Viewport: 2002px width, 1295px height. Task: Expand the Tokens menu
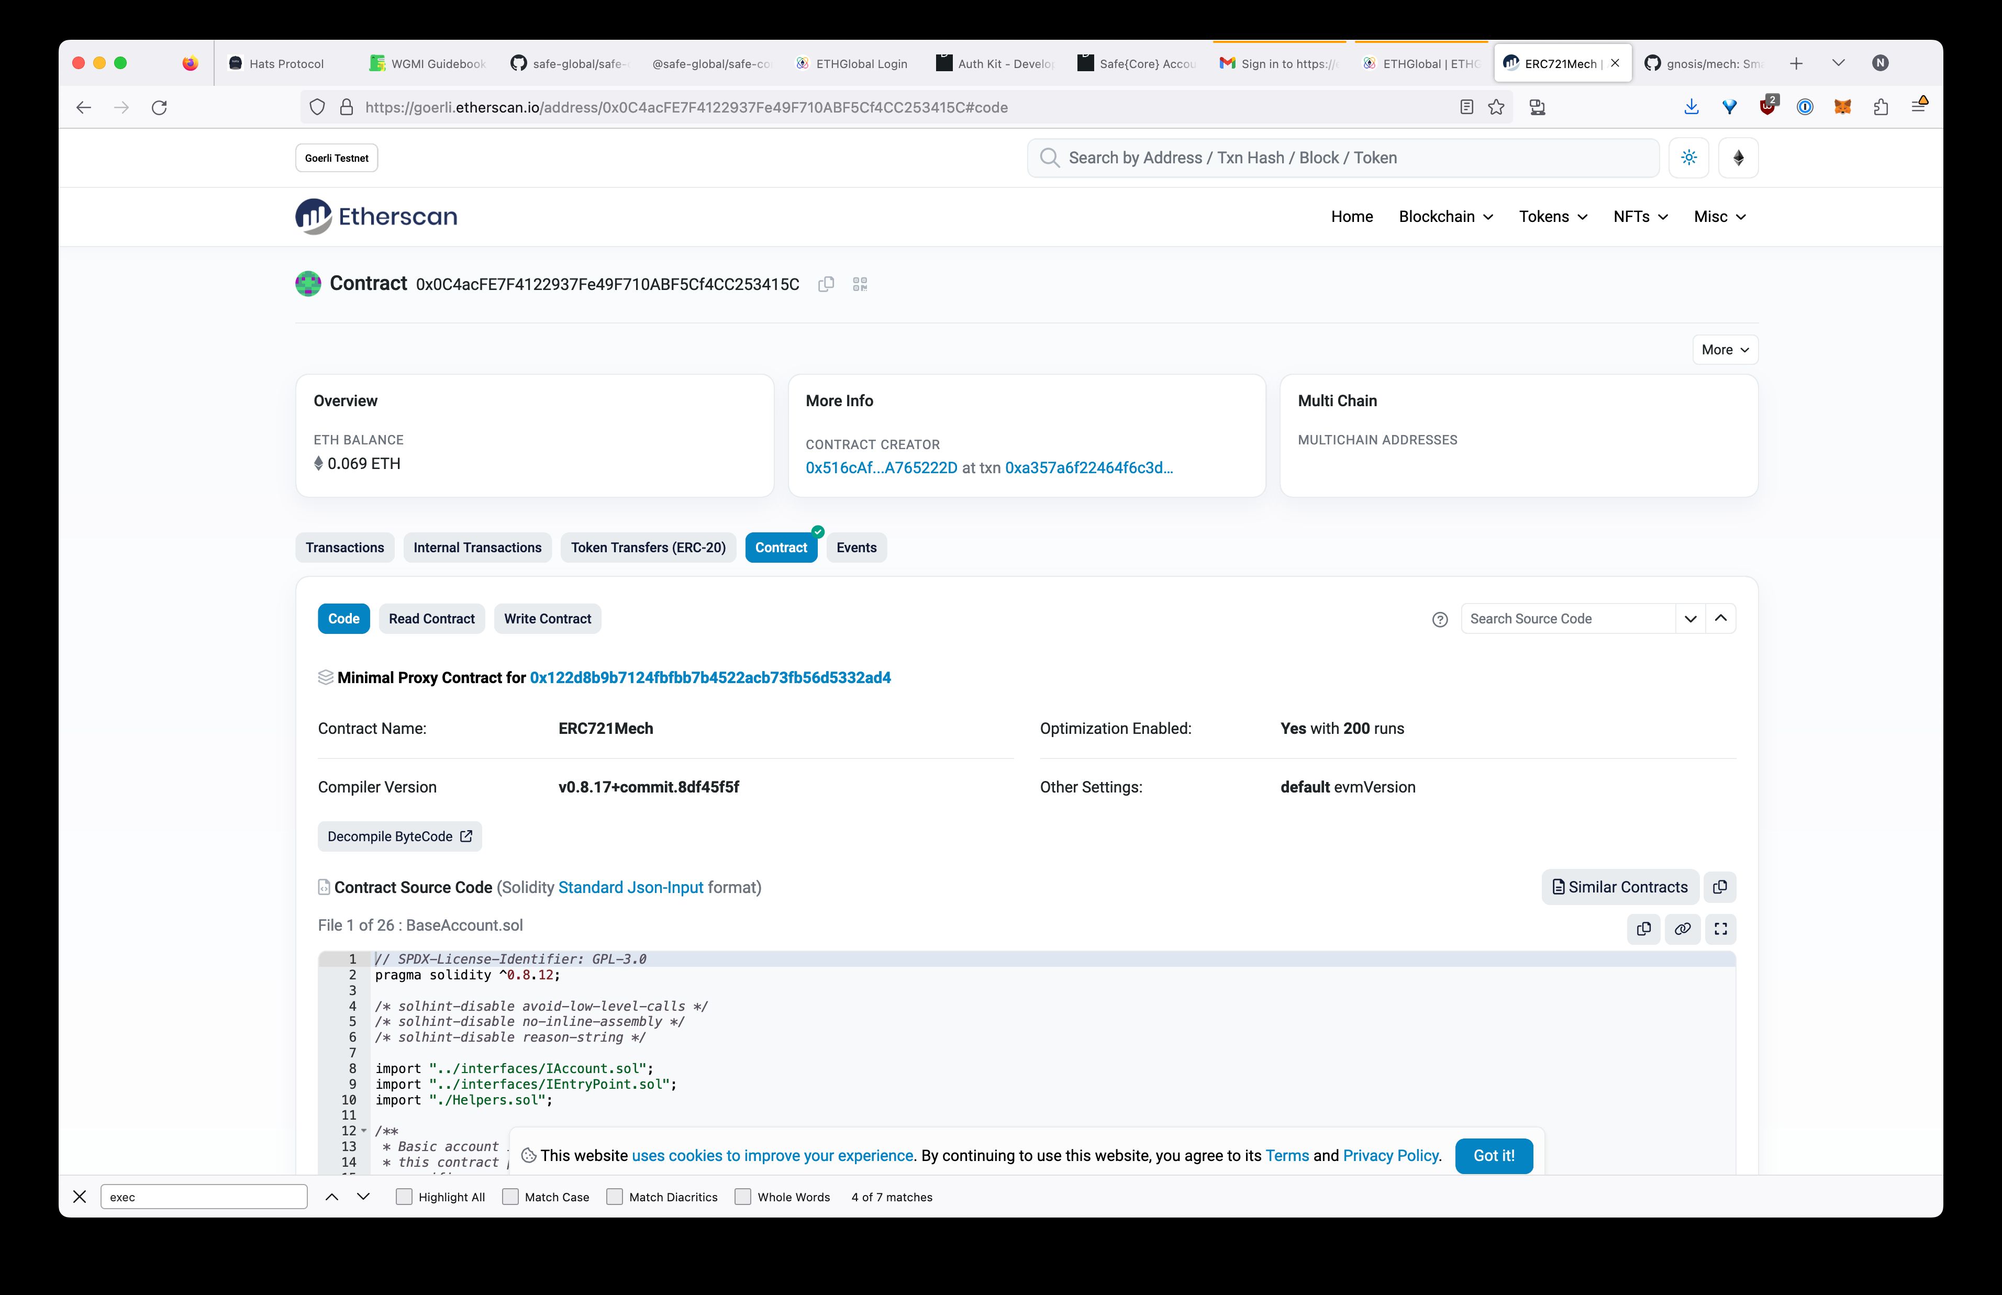pos(1553,217)
